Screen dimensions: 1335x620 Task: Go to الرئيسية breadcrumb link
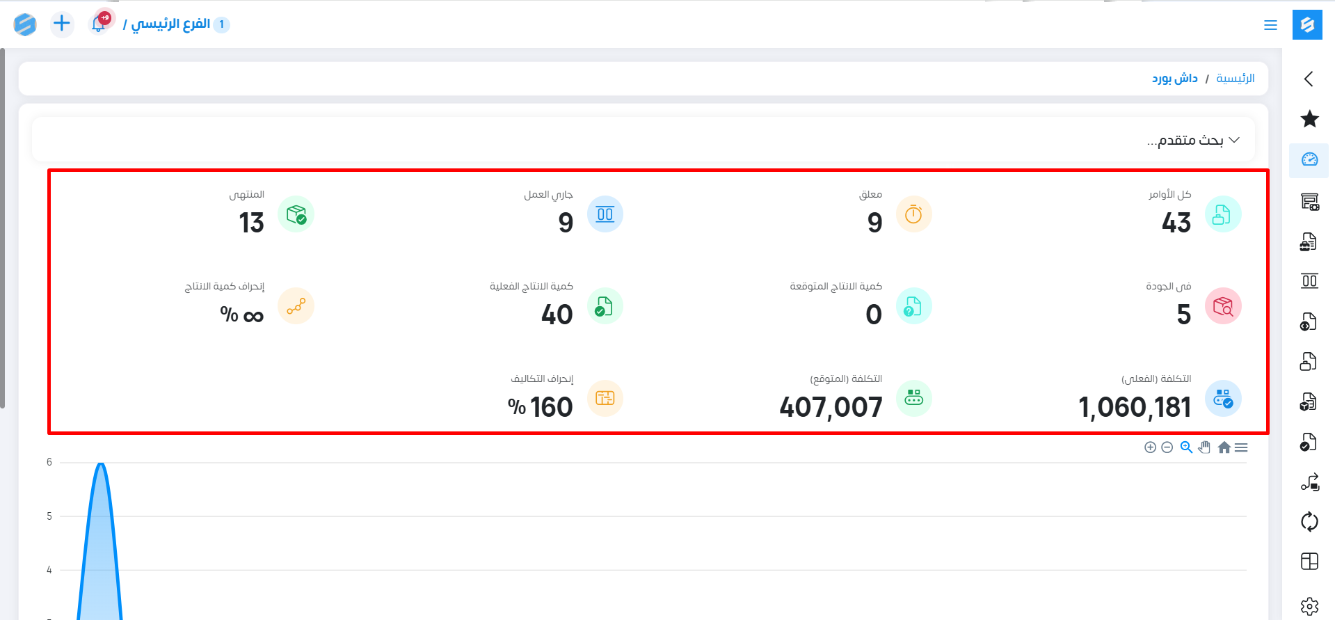(x=1235, y=79)
